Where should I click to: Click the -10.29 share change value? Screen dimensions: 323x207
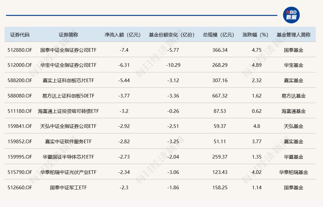tap(173, 65)
